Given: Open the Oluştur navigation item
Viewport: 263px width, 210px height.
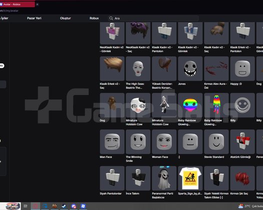Looking at the screenshot, I should pyautogui.click(x=66, y=18).
